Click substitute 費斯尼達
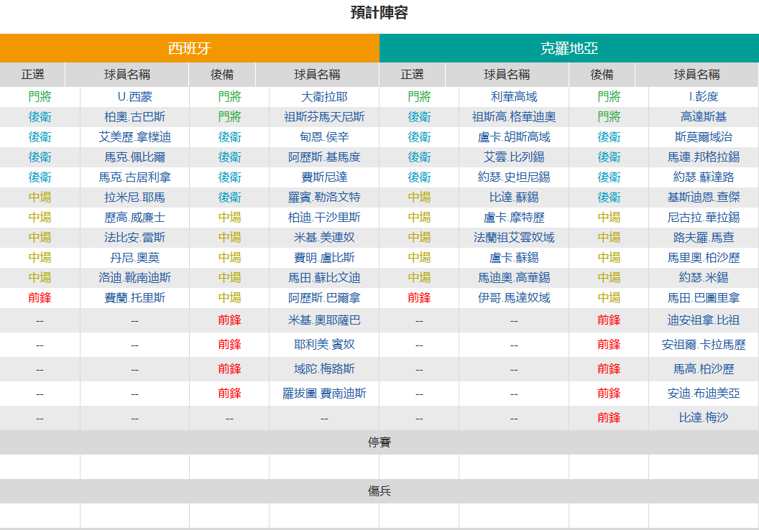 [324, 177]
